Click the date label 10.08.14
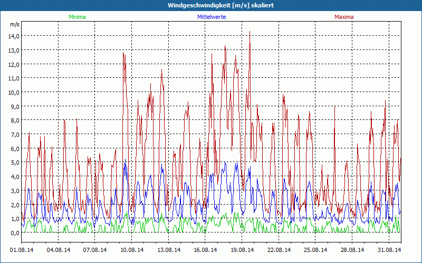422x263 pixels. pos(131,250)
